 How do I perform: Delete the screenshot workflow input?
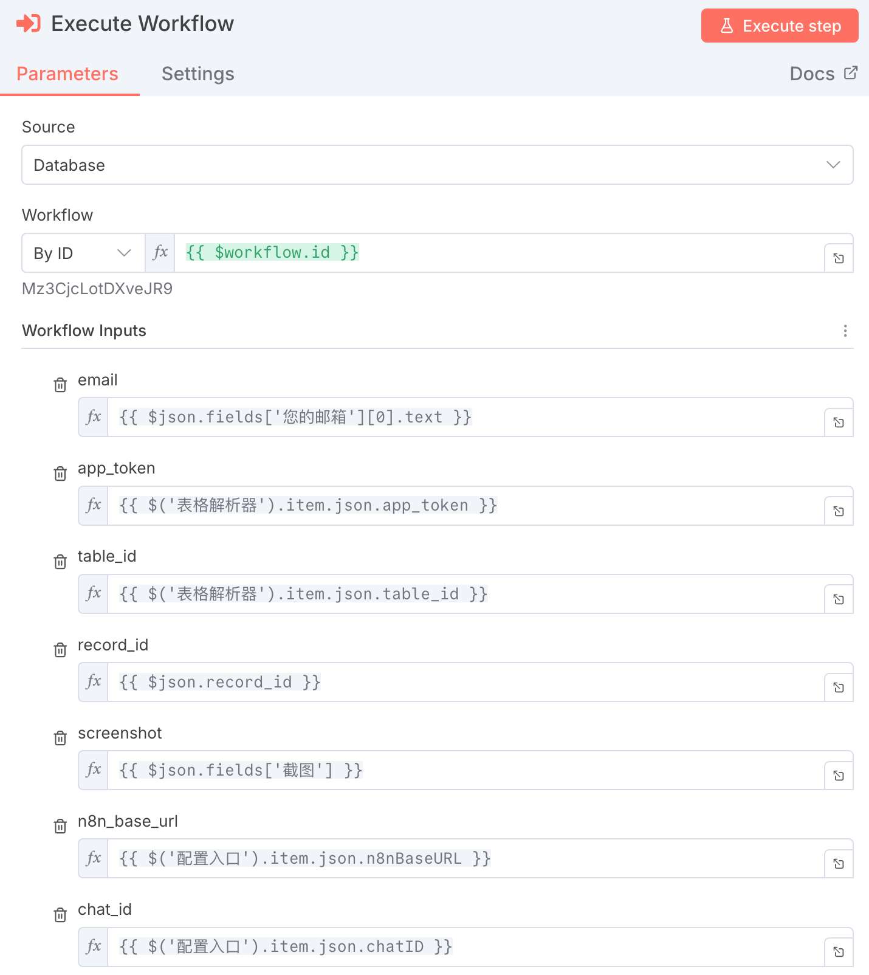click(60, 738)
